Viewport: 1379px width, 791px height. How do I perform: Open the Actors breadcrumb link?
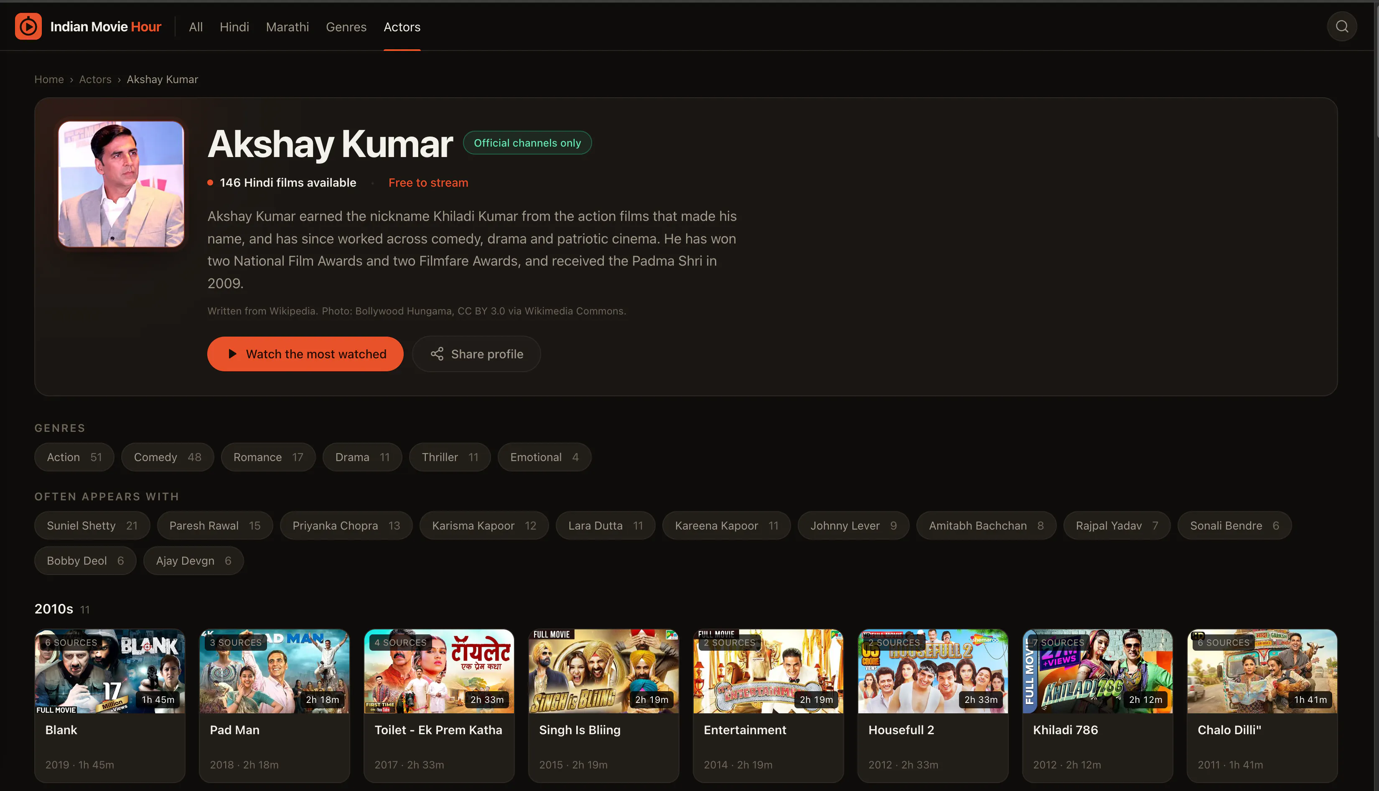pos(95,79)
